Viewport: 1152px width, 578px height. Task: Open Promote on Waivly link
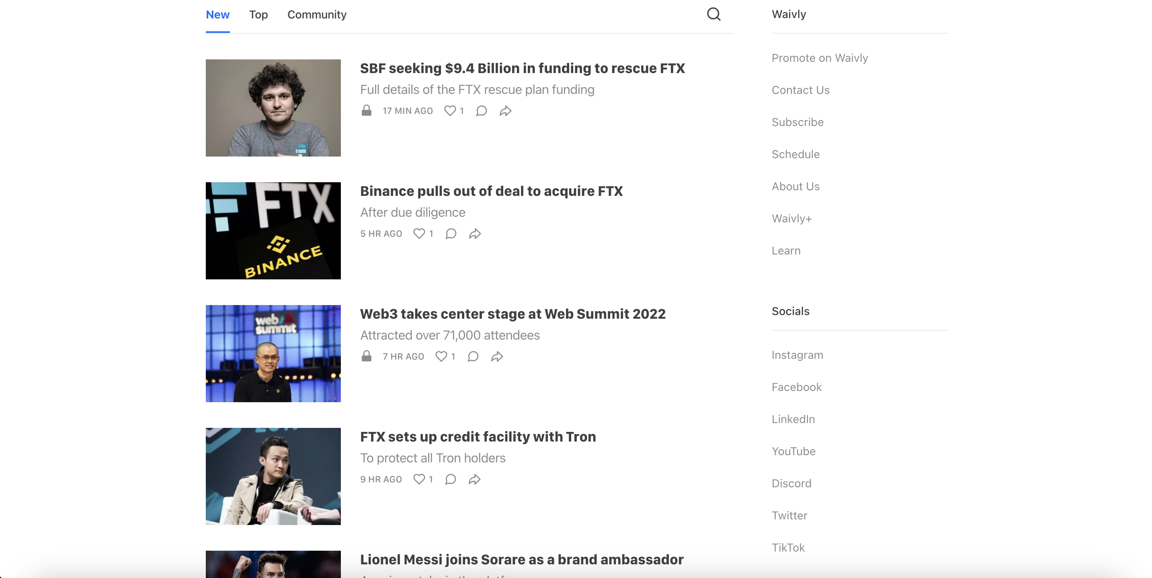pos(820,58)
